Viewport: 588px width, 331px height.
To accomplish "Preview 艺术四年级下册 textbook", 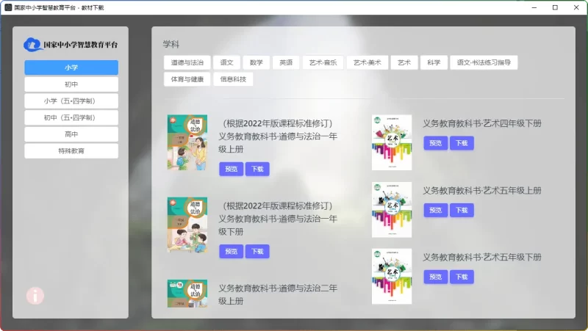I will [x=435, y=143].
